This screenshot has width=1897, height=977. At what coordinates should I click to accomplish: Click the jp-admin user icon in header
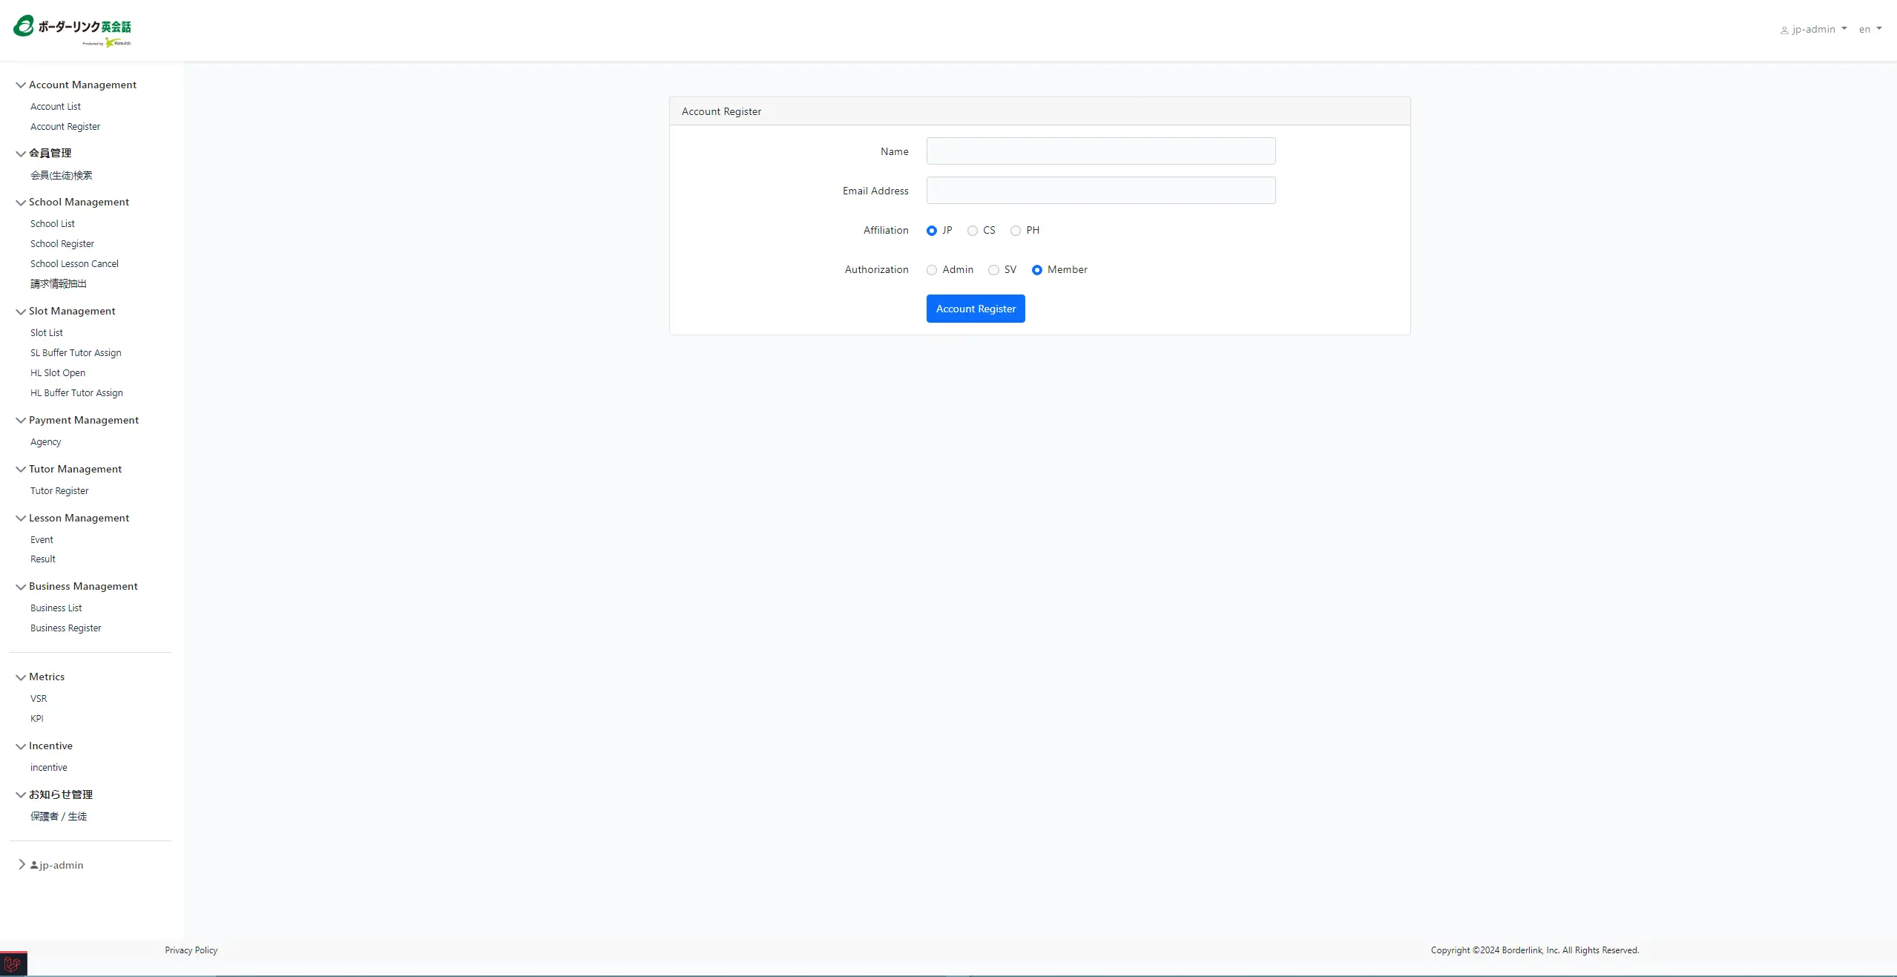pyautogui.click(x=1784, y=30)
